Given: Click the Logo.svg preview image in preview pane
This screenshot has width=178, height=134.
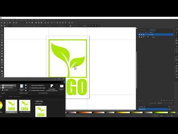Looking at the screenshot, I should pos(41,111).
